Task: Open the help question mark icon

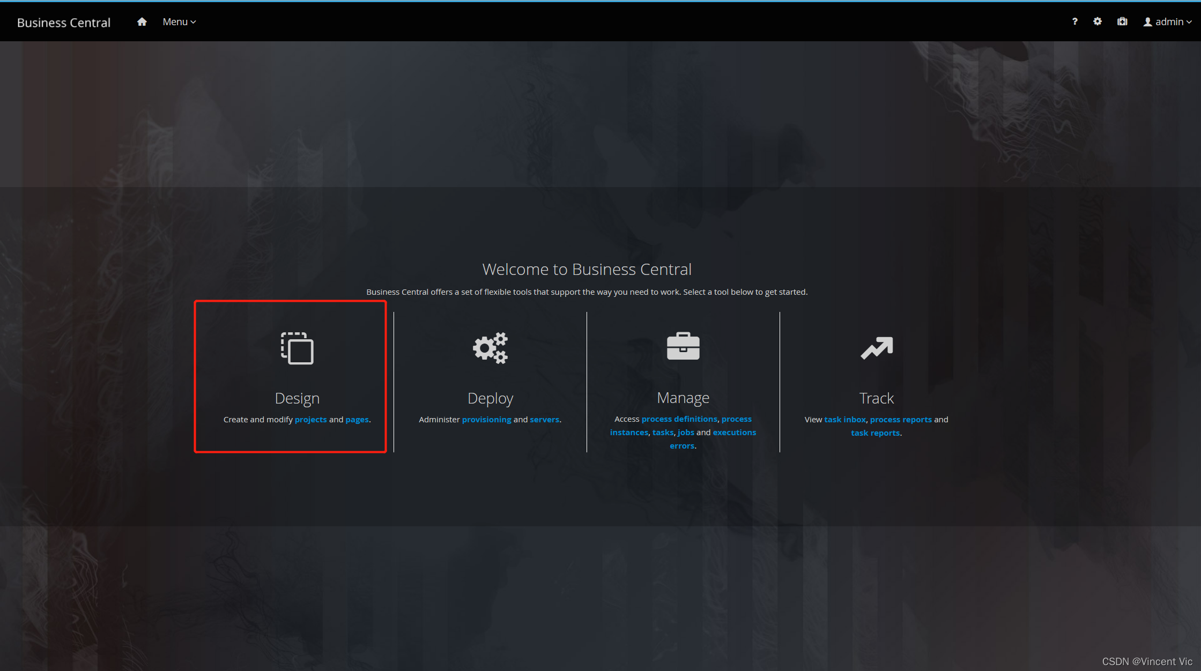Action: click(x=1074, y=21)
